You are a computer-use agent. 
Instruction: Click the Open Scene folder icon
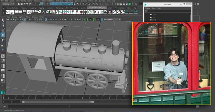(x=22, y=4)
